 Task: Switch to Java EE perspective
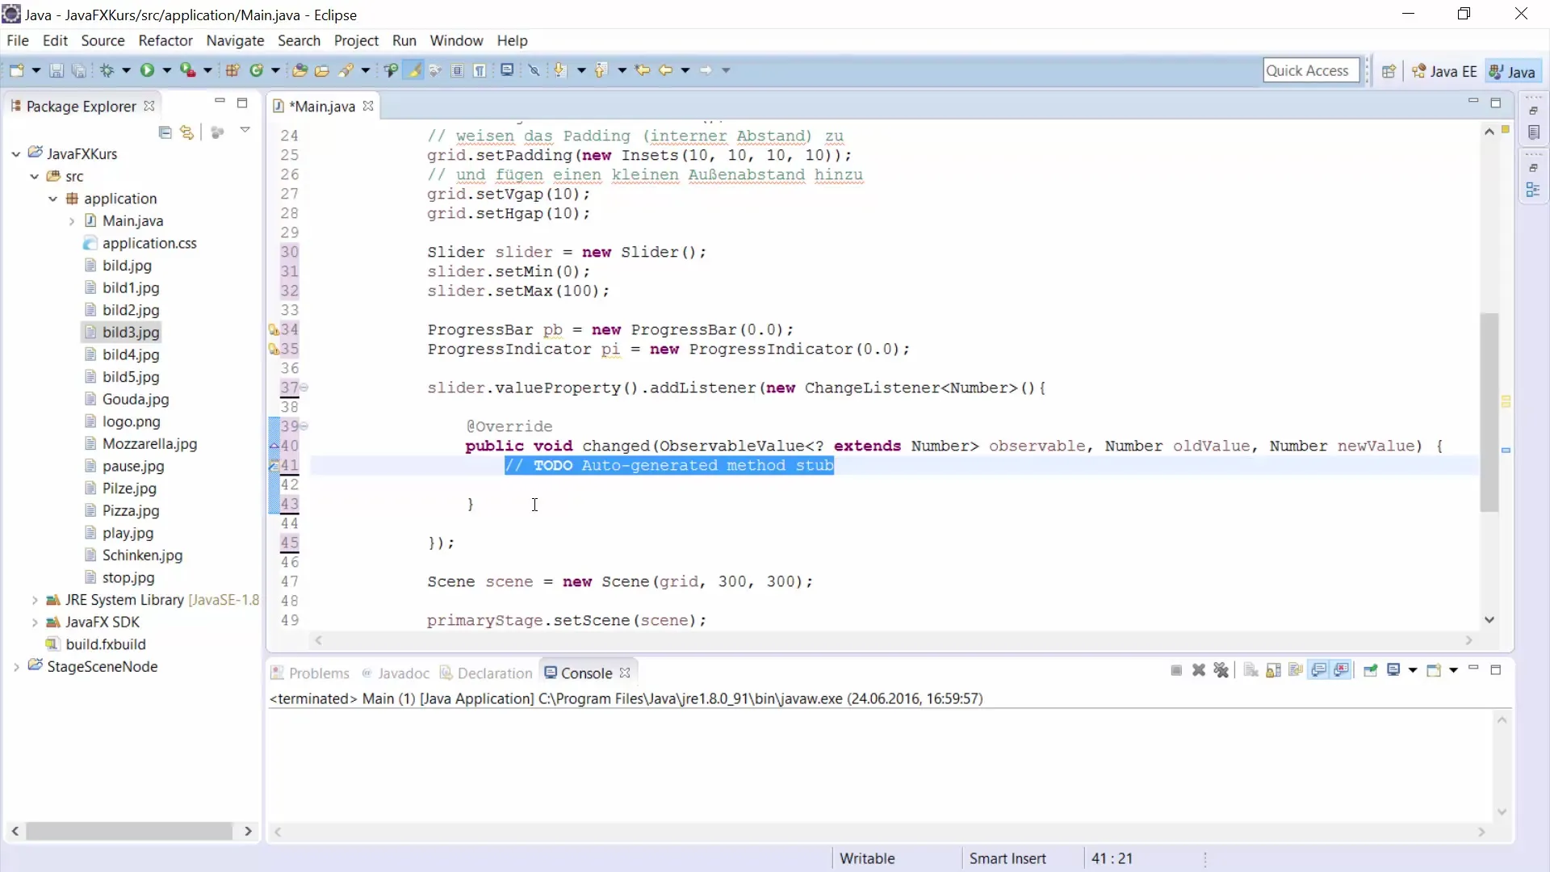1445,71
